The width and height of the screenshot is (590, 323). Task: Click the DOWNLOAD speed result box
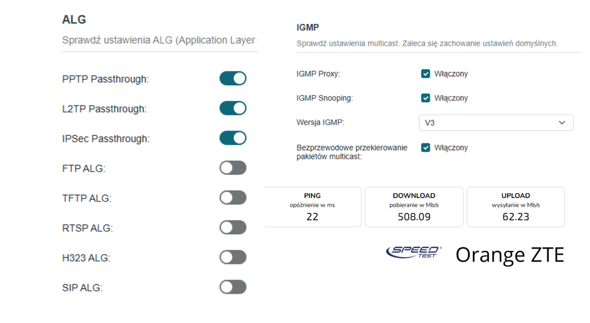point(414,207)
